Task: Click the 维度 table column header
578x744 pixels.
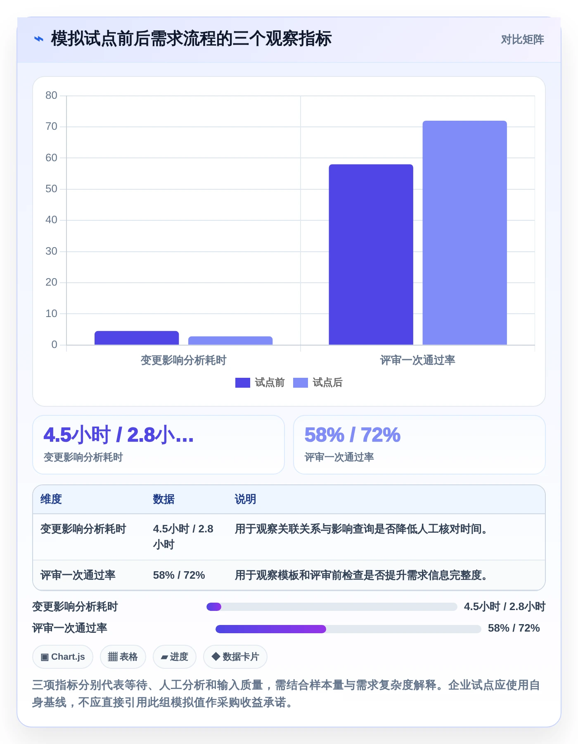Action: pos(51,499)
